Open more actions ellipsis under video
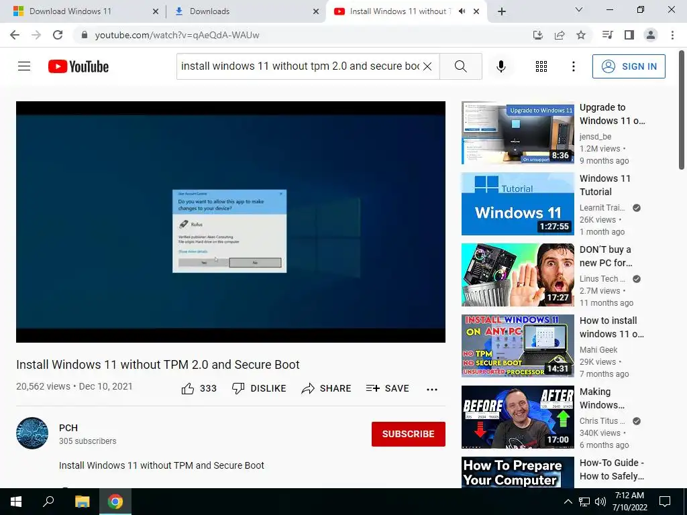687x515 pixels. (432, 390)
